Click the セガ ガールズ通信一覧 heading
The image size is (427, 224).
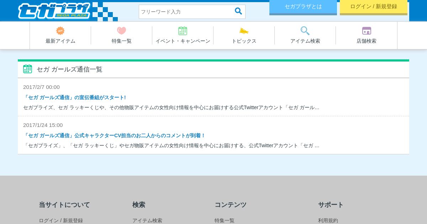pos(69,69)
